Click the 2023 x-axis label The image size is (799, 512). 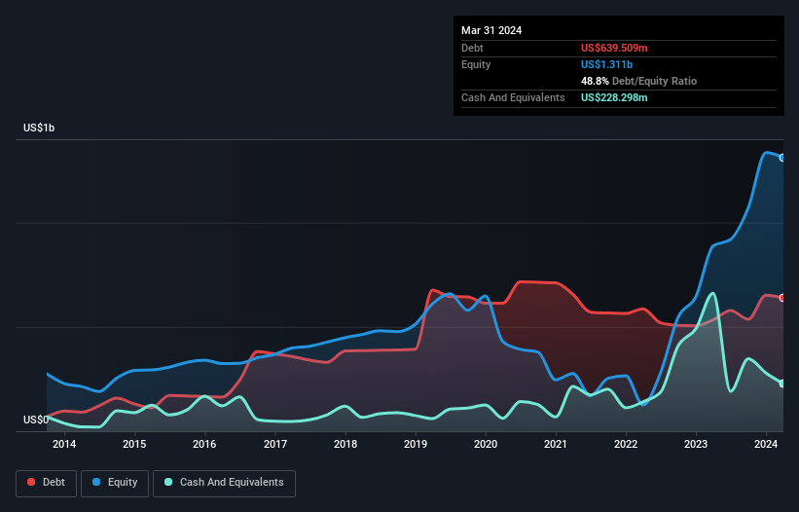696,444
